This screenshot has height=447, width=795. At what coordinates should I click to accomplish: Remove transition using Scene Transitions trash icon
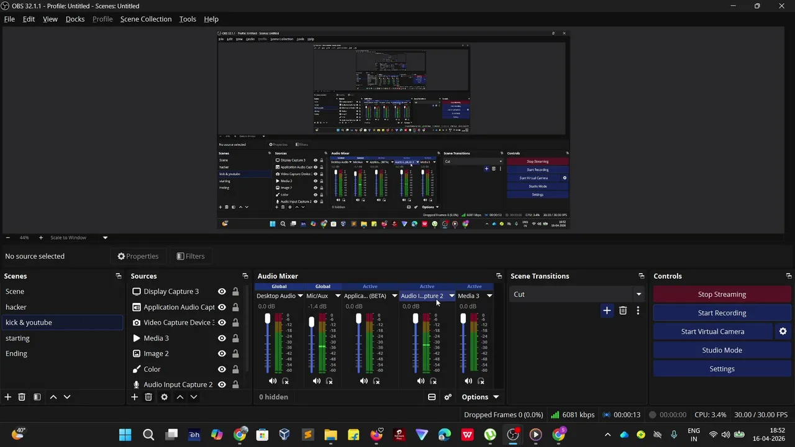(x=623, y=310)
